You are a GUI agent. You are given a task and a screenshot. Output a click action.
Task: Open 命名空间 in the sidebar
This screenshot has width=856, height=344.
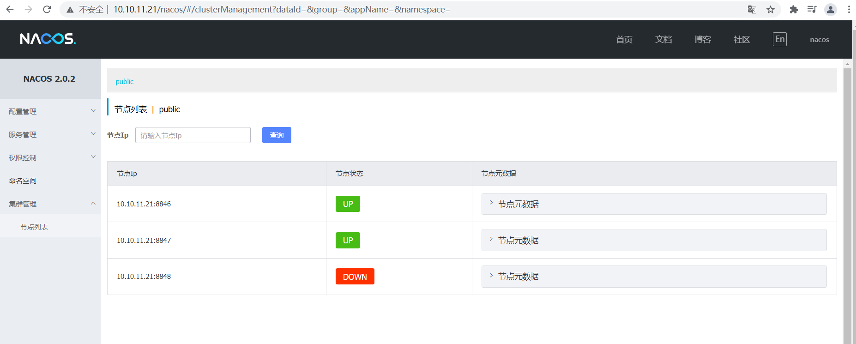pyautogui.click(x=50, y=181)
